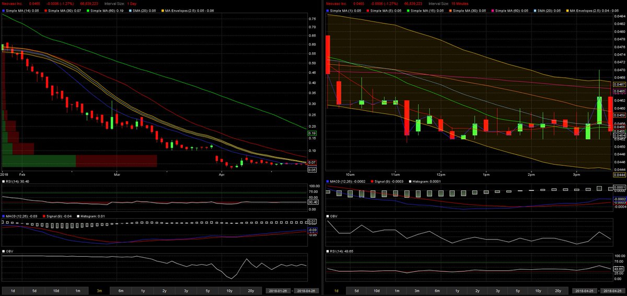Select the 5y range on the daily chart
Screen dimensions: 627x296
pyautogui.click(x=207, y=290)
